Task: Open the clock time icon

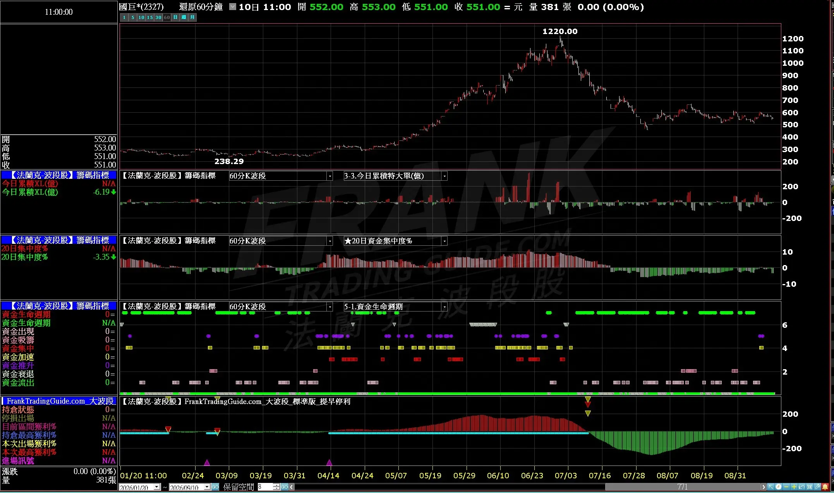Action: [779, 487]
